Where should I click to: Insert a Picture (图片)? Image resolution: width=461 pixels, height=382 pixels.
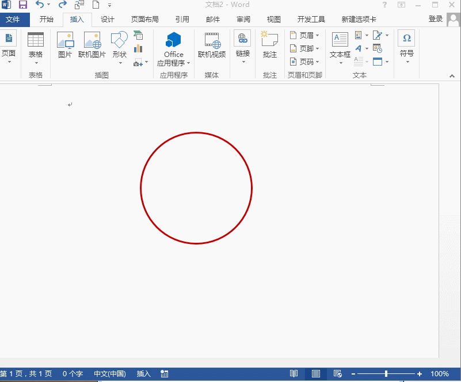(65, 45)
